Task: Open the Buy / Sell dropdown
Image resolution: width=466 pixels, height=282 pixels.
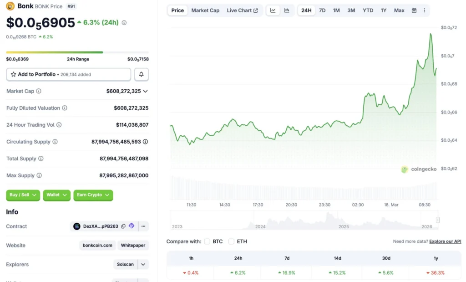Action: pos(23,195)
